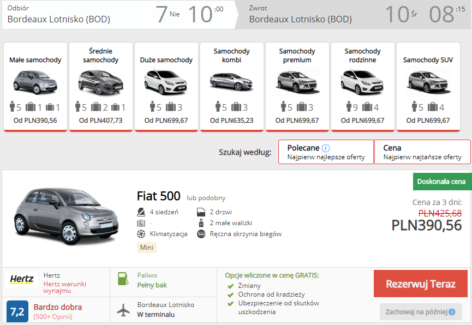This screenshot has height=325, width=472.
Task: Select the Średnie samochody category card
Action: (101, 87)
